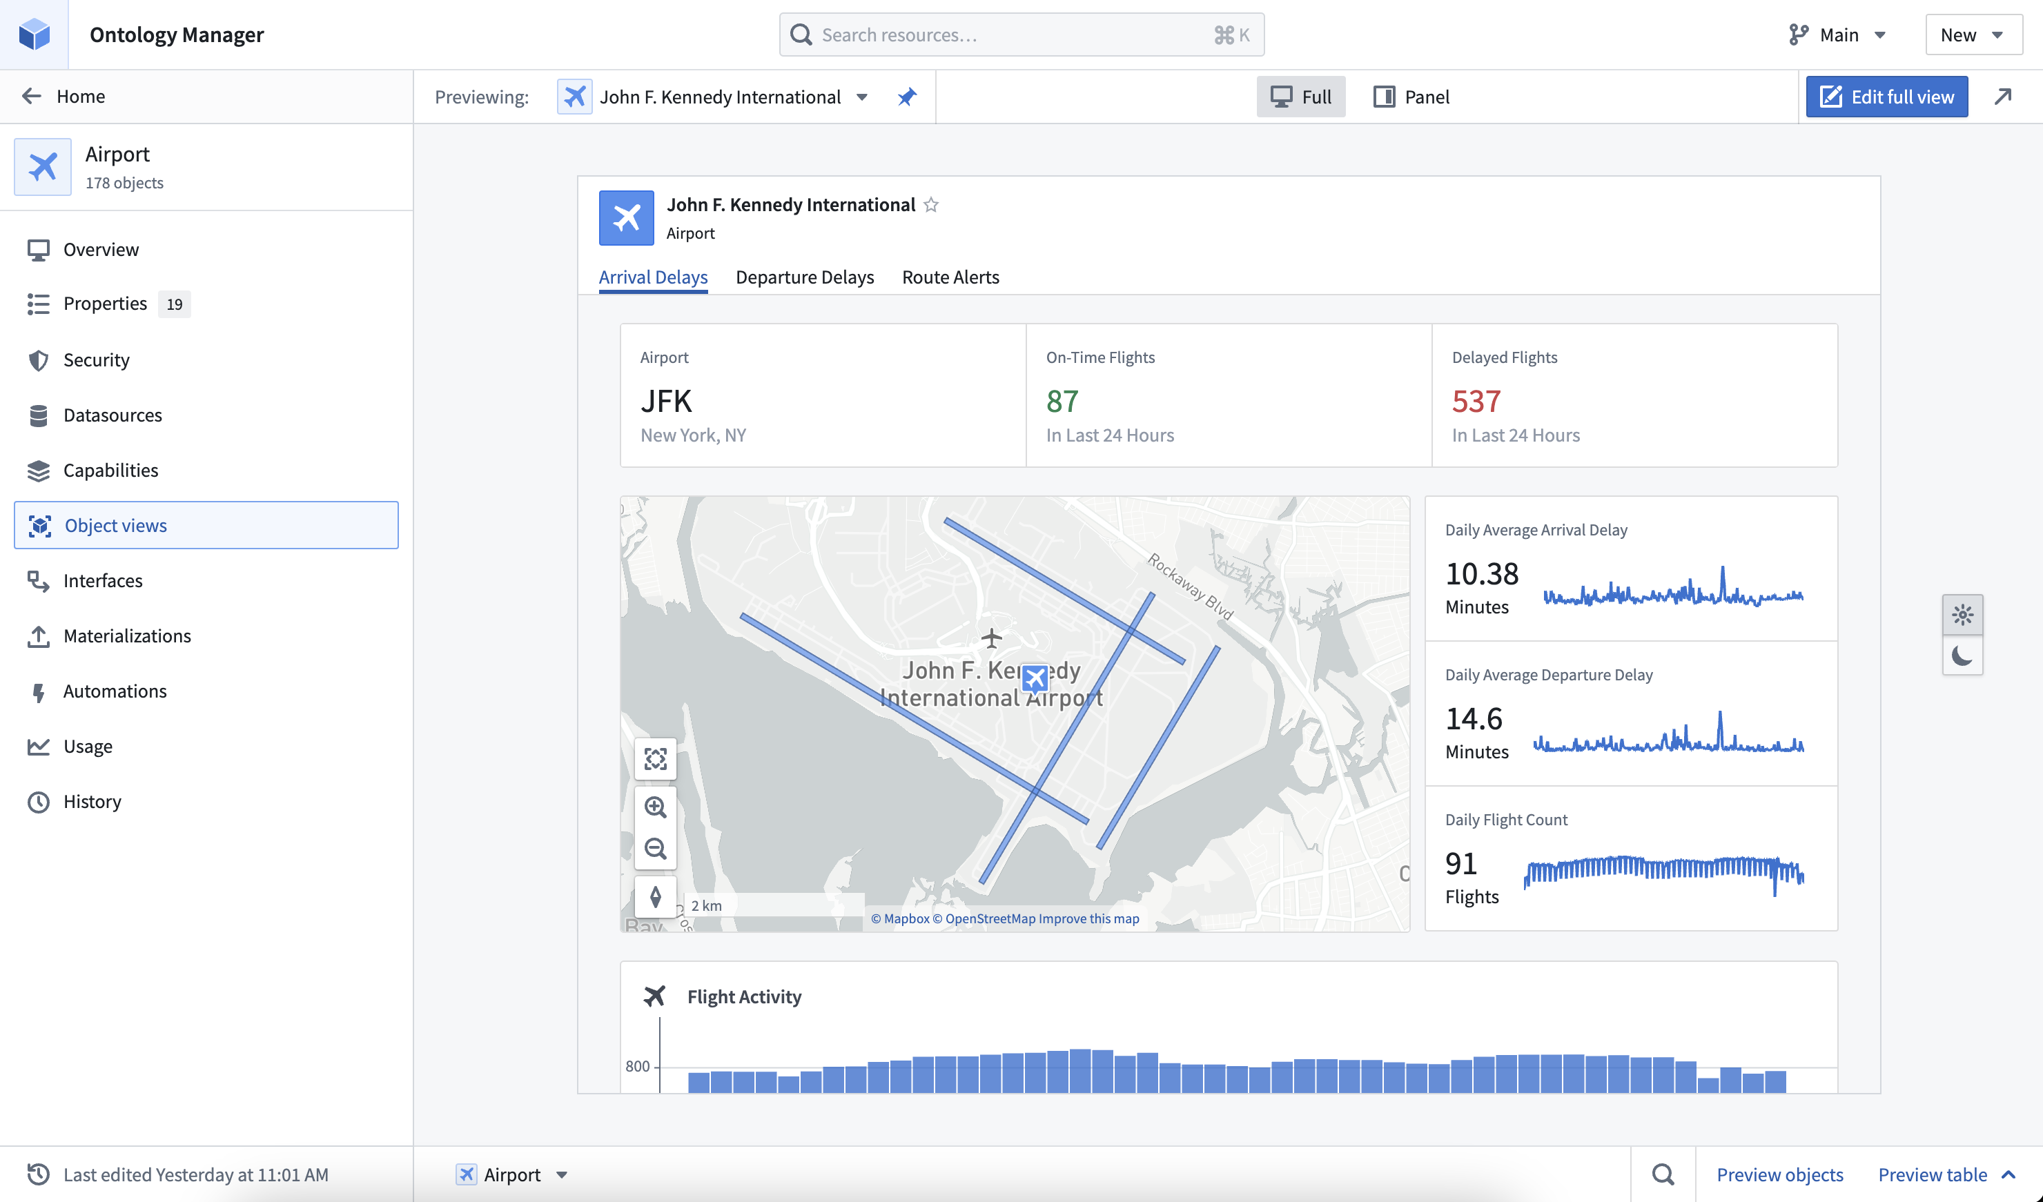Screen dimensions: 2043x1202
Task: Click the Daily Average Arrival Delay sparkline
Action: pyautogui.click(x=1673, y=588)
